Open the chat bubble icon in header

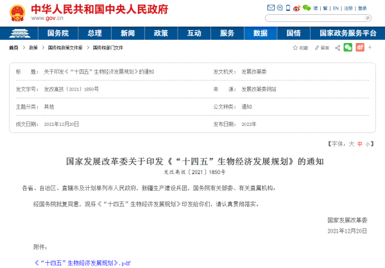tap(280, 8)
